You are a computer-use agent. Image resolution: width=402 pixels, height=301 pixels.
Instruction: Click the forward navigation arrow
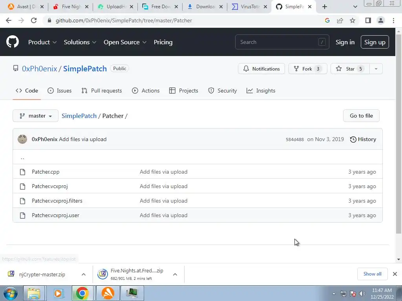click(x=21, y=20)
